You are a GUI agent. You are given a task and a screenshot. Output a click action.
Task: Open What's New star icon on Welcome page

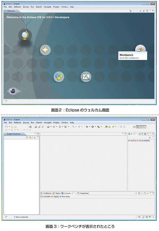point(45,50)
